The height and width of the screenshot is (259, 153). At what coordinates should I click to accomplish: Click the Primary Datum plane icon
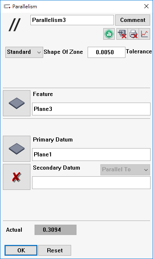coord(16,149)
